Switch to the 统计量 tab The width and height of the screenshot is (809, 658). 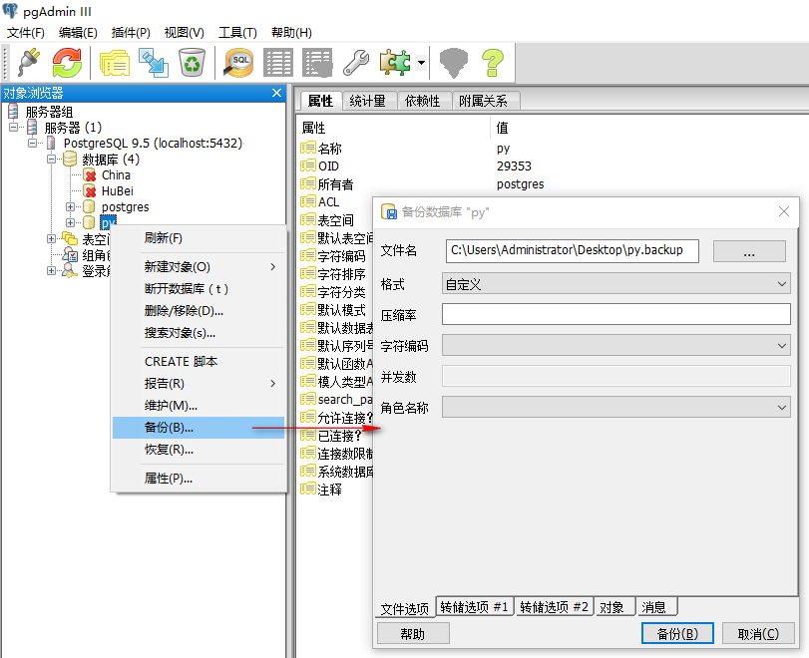point(369,101)
